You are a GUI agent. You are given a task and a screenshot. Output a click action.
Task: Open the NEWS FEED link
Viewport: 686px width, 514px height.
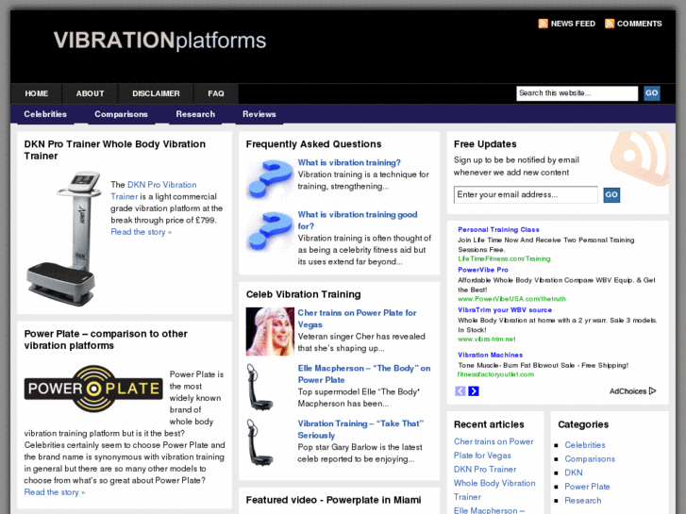pyautogui.click(x=573, y=24)
